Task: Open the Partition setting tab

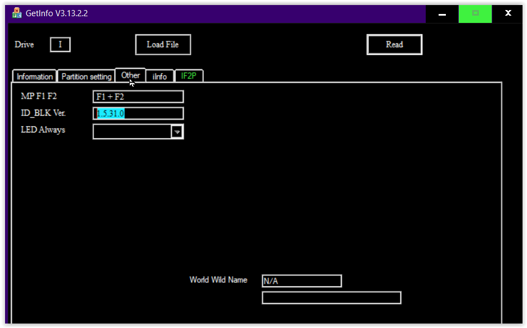Action: 86,76
